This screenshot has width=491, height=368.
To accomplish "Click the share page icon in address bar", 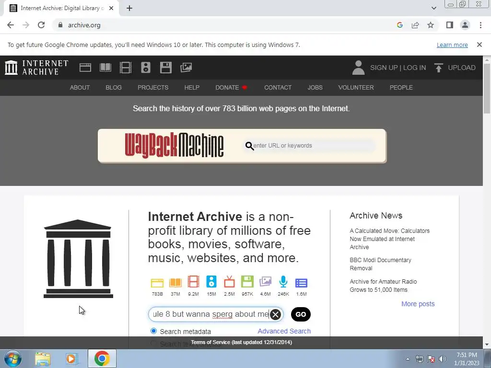I will (x=415, y=25).
